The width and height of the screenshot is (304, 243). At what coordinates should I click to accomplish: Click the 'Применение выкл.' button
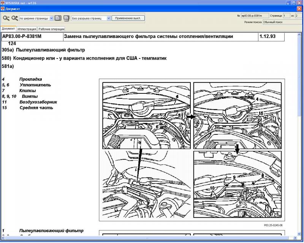(x=128, y=18)
